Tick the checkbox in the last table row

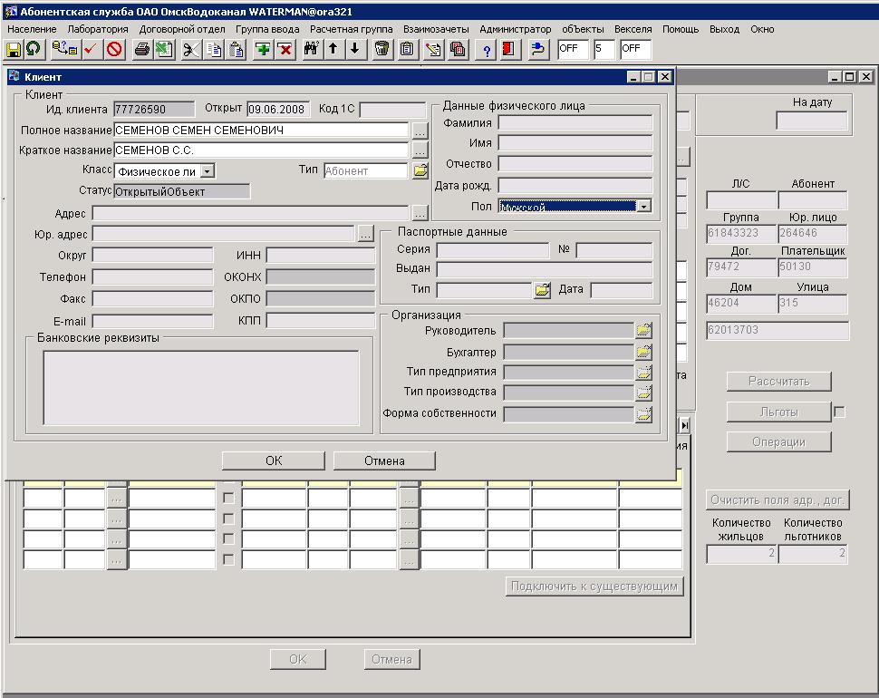(x=228, y=560)
